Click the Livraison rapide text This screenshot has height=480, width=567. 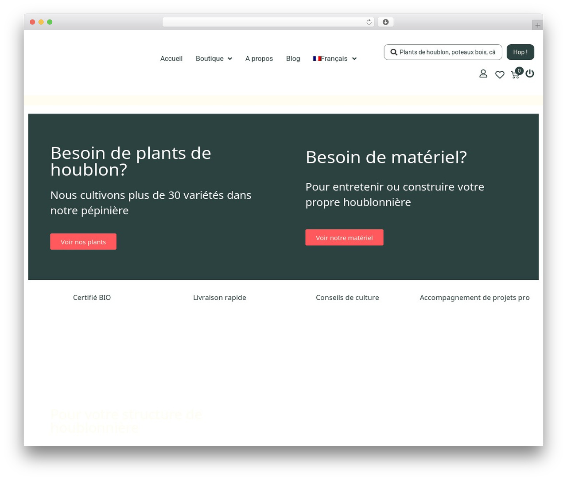[x=220, y=298]
